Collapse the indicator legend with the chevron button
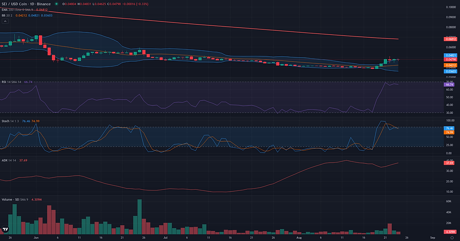This screenshot has height=241, width=460. [5, 22]
